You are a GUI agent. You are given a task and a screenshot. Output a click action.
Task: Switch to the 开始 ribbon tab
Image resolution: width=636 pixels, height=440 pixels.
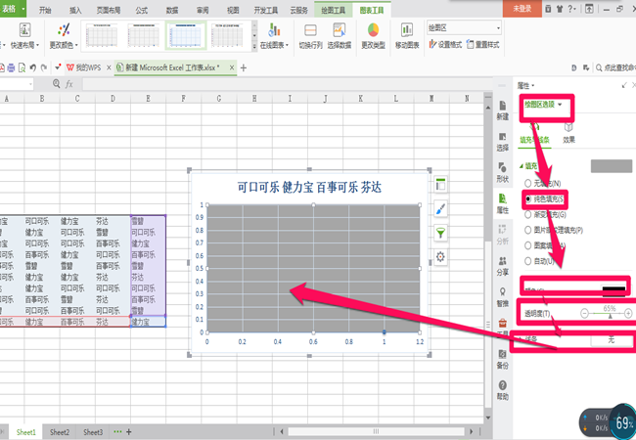(x=45, y=10)
